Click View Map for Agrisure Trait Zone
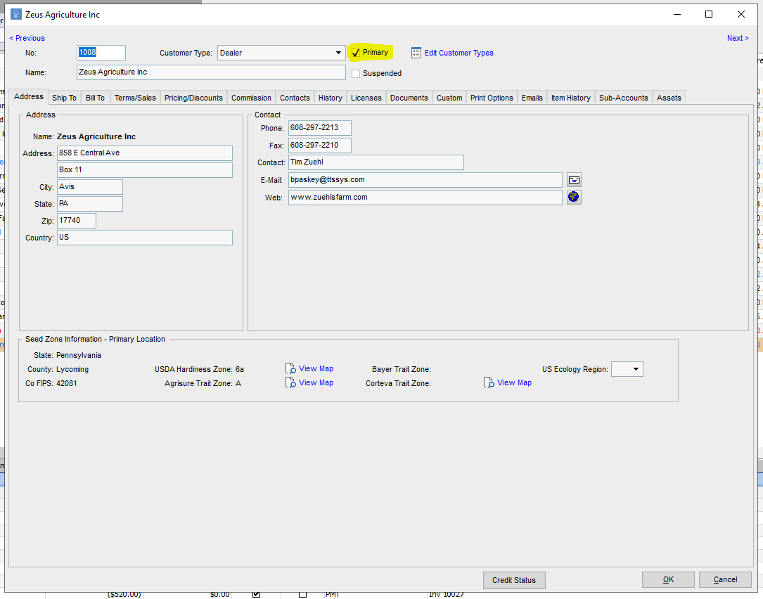The height and width of the screenshot is (599, 763). pyautogui.click(x=316, y=383)
